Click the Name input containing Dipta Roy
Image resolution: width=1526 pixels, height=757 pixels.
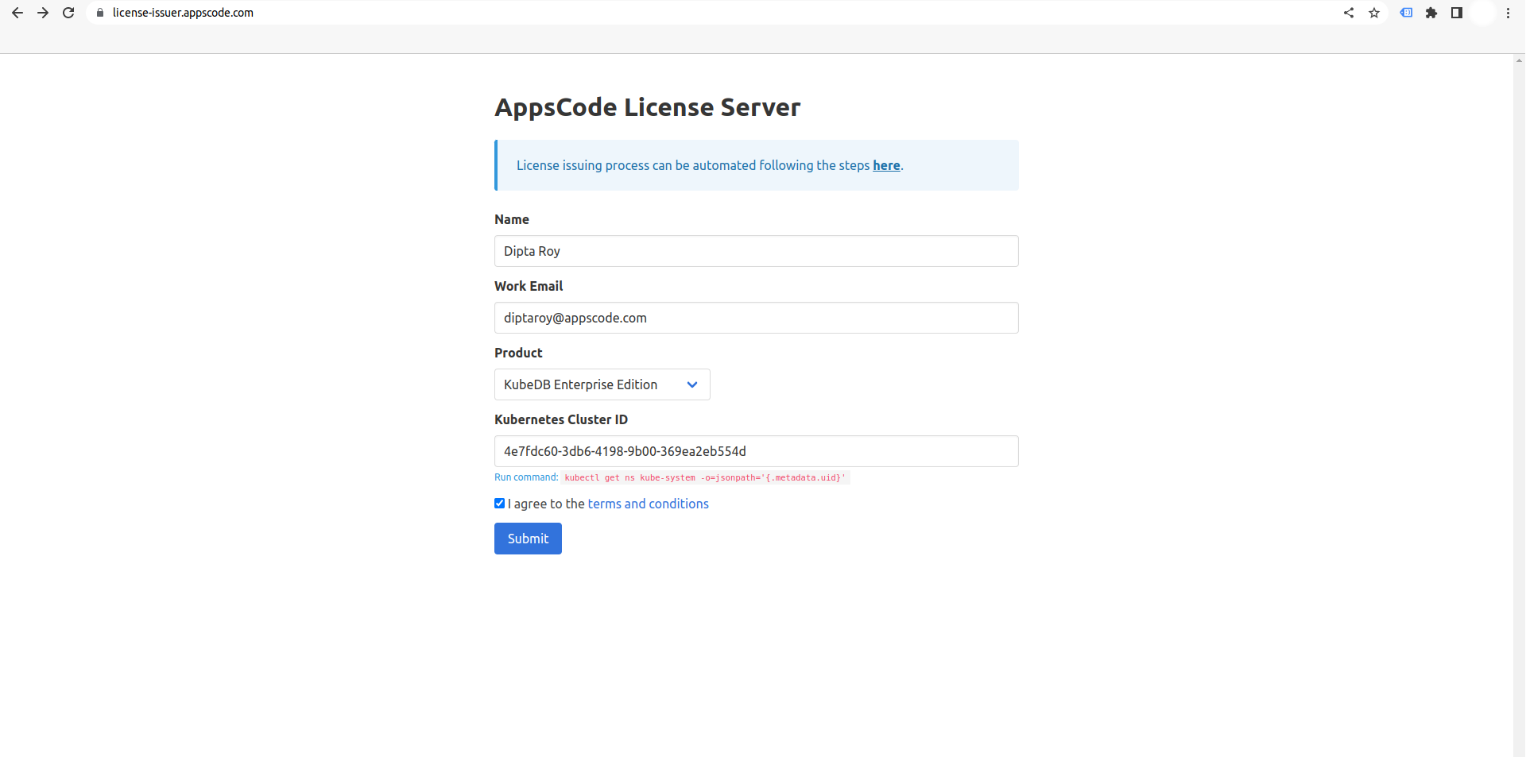[756, 251]
